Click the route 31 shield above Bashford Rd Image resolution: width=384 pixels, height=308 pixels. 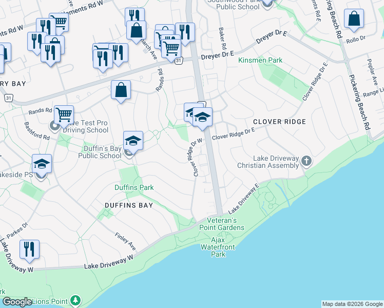coord(8,98)
